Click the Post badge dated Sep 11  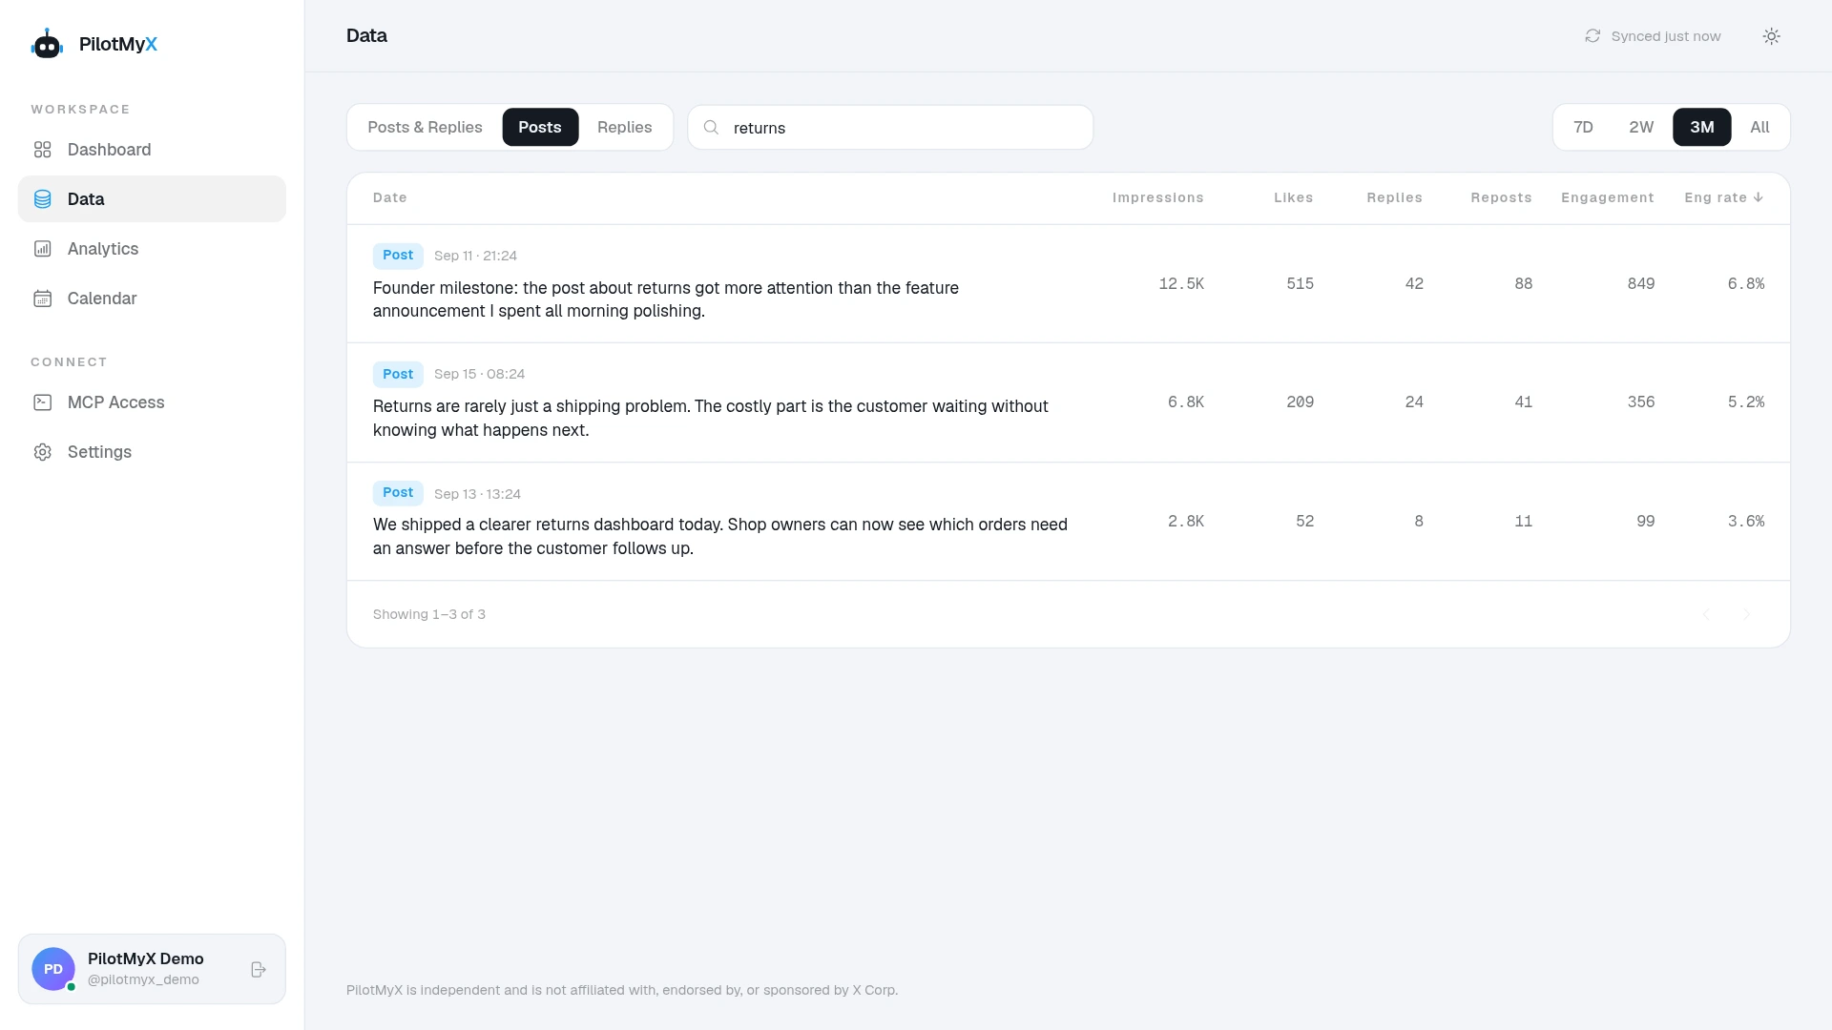[x=398, y=256]
